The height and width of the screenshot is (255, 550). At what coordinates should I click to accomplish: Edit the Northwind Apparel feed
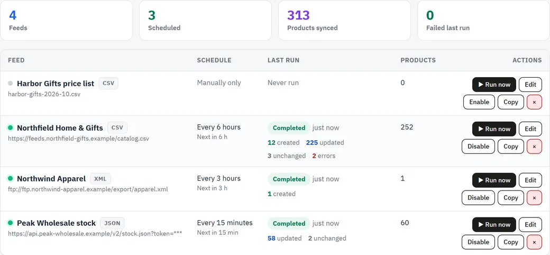click(x=530, y=180)
